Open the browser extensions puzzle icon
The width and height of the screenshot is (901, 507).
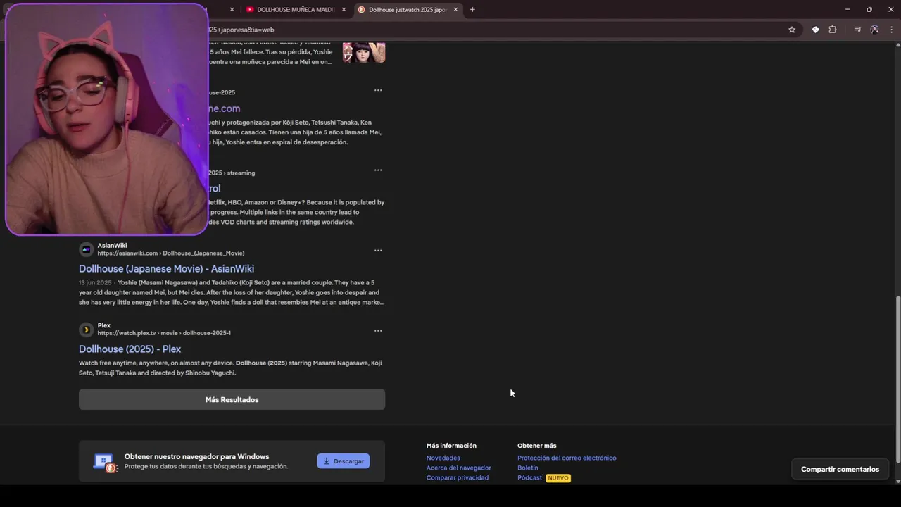tap(833, 30)
